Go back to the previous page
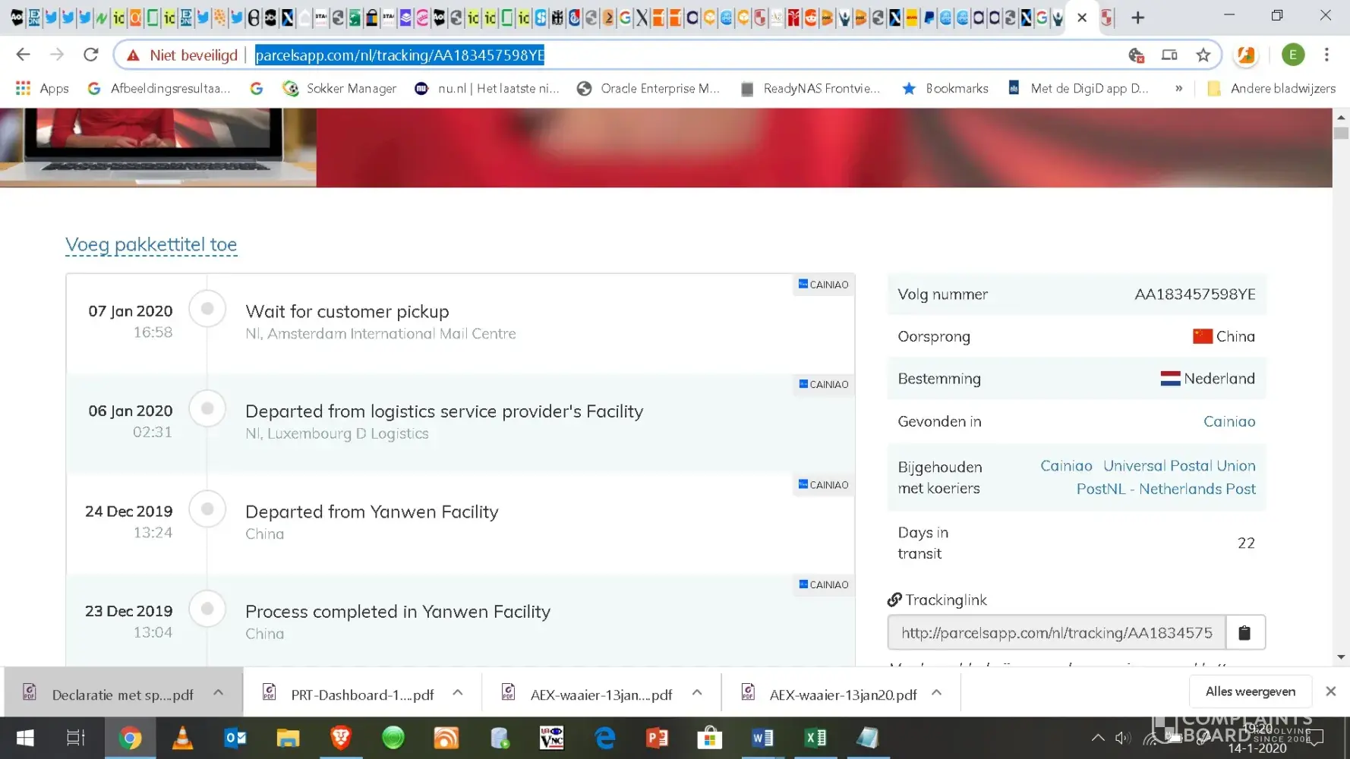This screenshot has width=1350, height=759. 24,55
